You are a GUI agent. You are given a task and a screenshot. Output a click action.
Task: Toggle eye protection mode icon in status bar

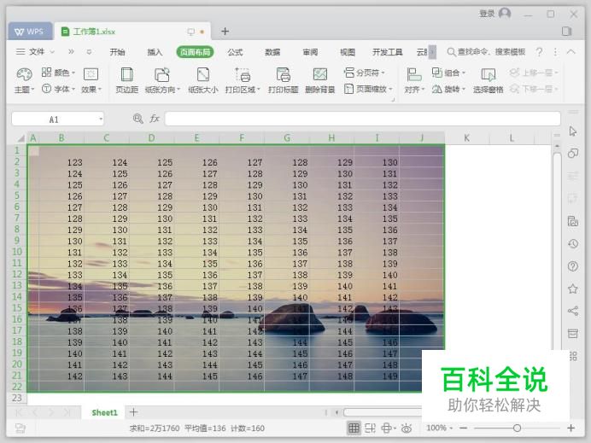point(407,428)
